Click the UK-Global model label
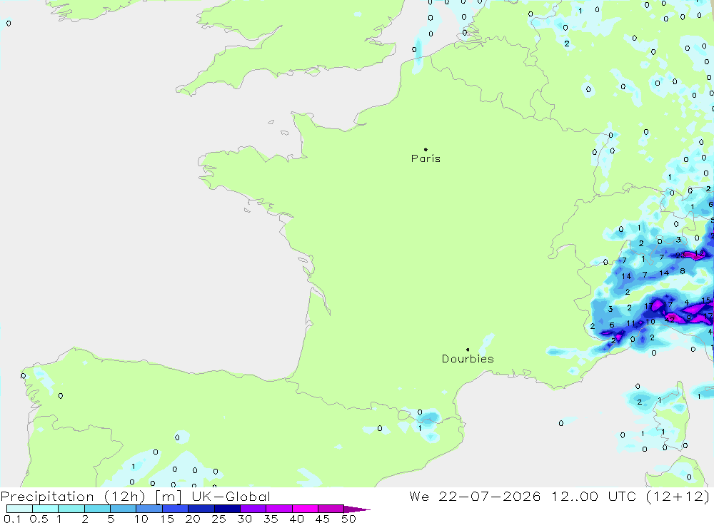The height and width of the screenshot is (523, 714). 231,497
